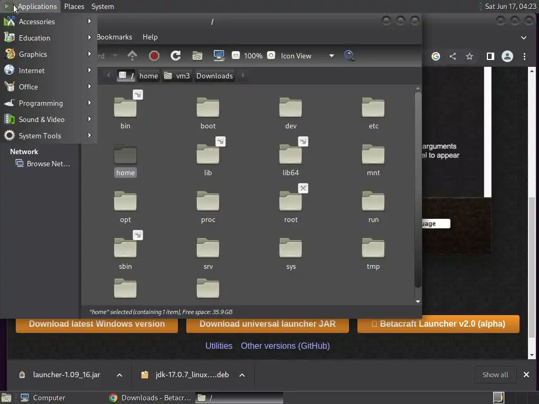The height and width of the screenshot is (404, 539).
Task: Click the zoom in plus icon
Action: tap(271, 55)
